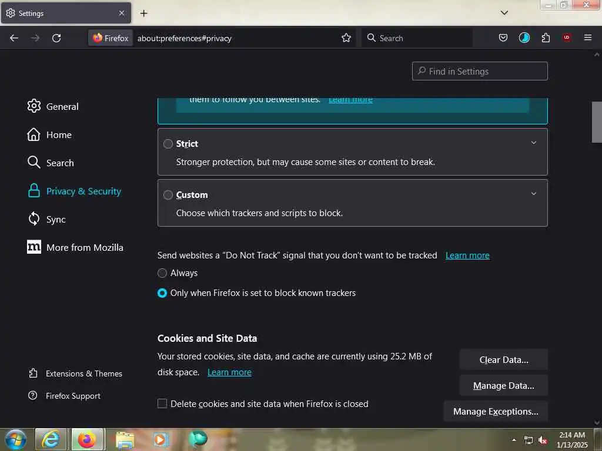602x451 pixels.
Task: Open Learn more link for Do Not Track
Action: (x=467, y=255)
